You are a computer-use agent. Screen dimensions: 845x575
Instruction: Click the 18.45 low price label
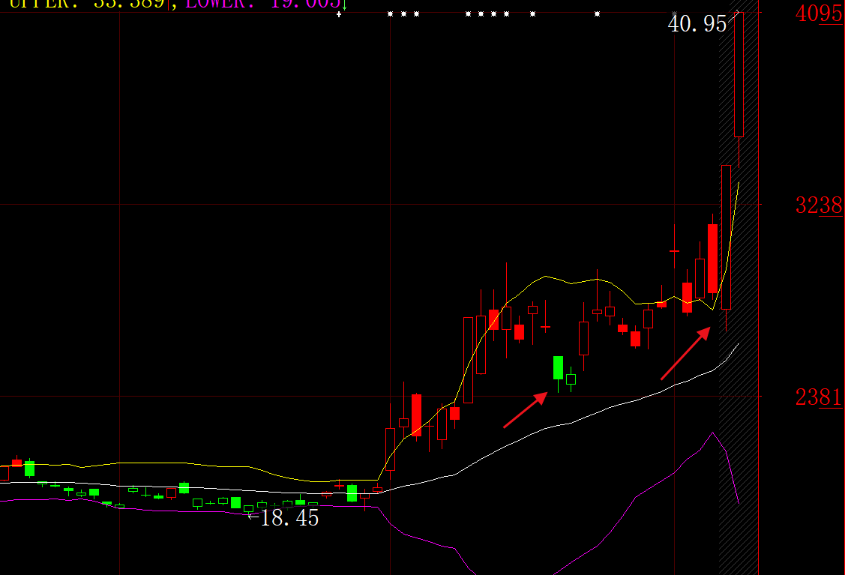(x=289, y=518)
